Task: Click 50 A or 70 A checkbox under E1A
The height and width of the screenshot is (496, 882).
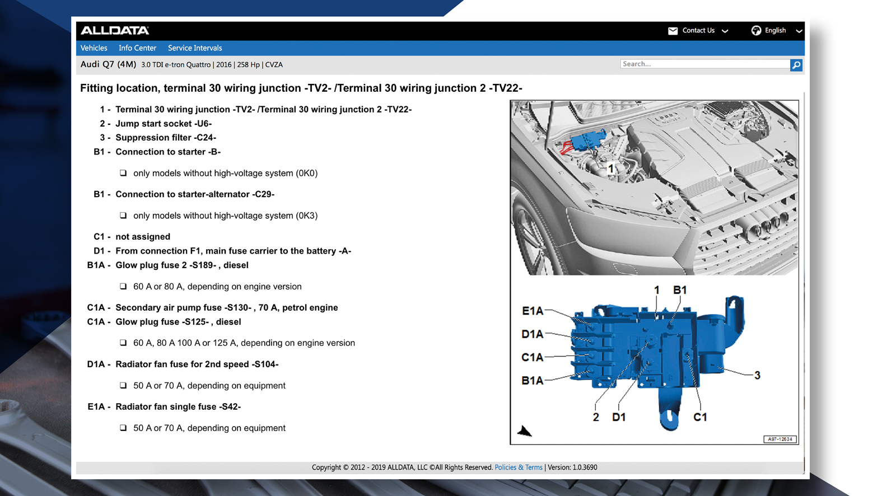Action: 123,428
